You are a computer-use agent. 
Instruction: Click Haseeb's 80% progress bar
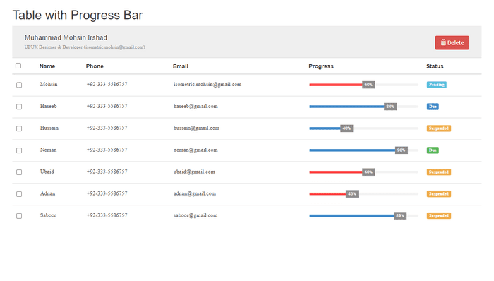click(364, 107)
